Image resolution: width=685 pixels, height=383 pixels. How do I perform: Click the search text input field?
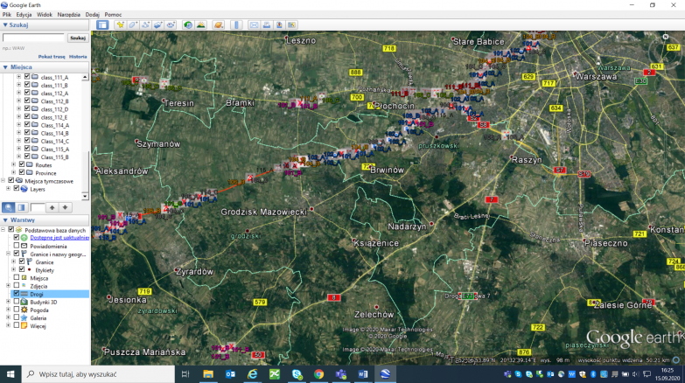pyautogui.click(x=33, y=38)
